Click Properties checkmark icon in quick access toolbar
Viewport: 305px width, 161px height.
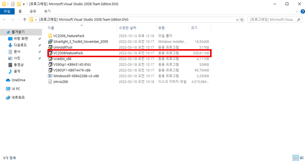(x=12, y=4)
